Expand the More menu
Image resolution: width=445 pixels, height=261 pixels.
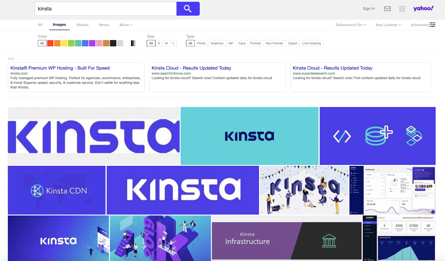point(126,25)
